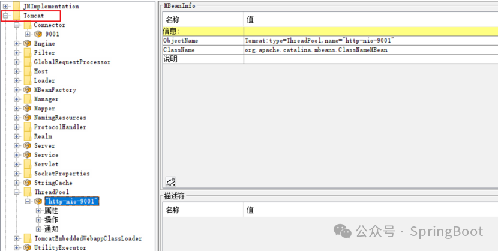The image size is (498, 251).
Task: Select the Tomcat tree label
Action: [x=34, y=16]
